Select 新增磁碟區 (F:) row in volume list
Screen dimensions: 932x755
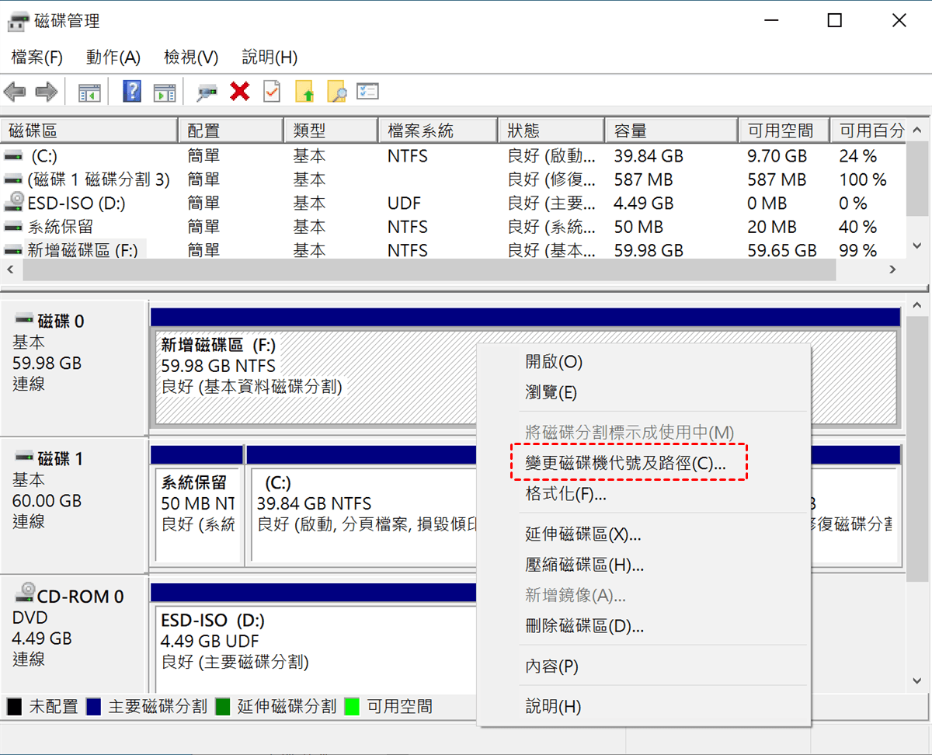point(453,250)
